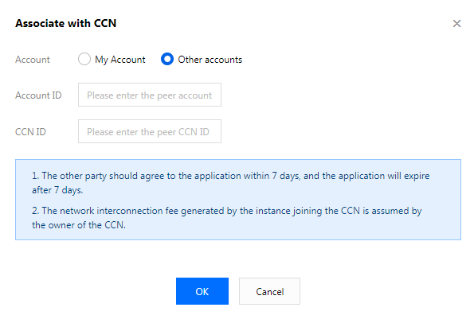Viewport: 474px width, 319px height.
Task: Click the Other accounts option label
Action: [x=210, y=60]
